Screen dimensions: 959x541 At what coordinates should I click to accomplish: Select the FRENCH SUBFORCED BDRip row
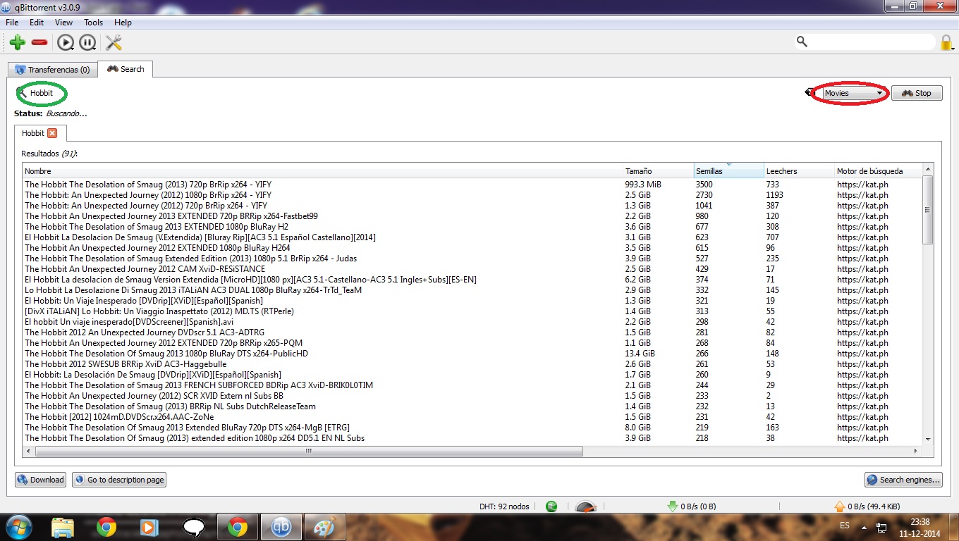pyautogui.click(x=472, y=385)
